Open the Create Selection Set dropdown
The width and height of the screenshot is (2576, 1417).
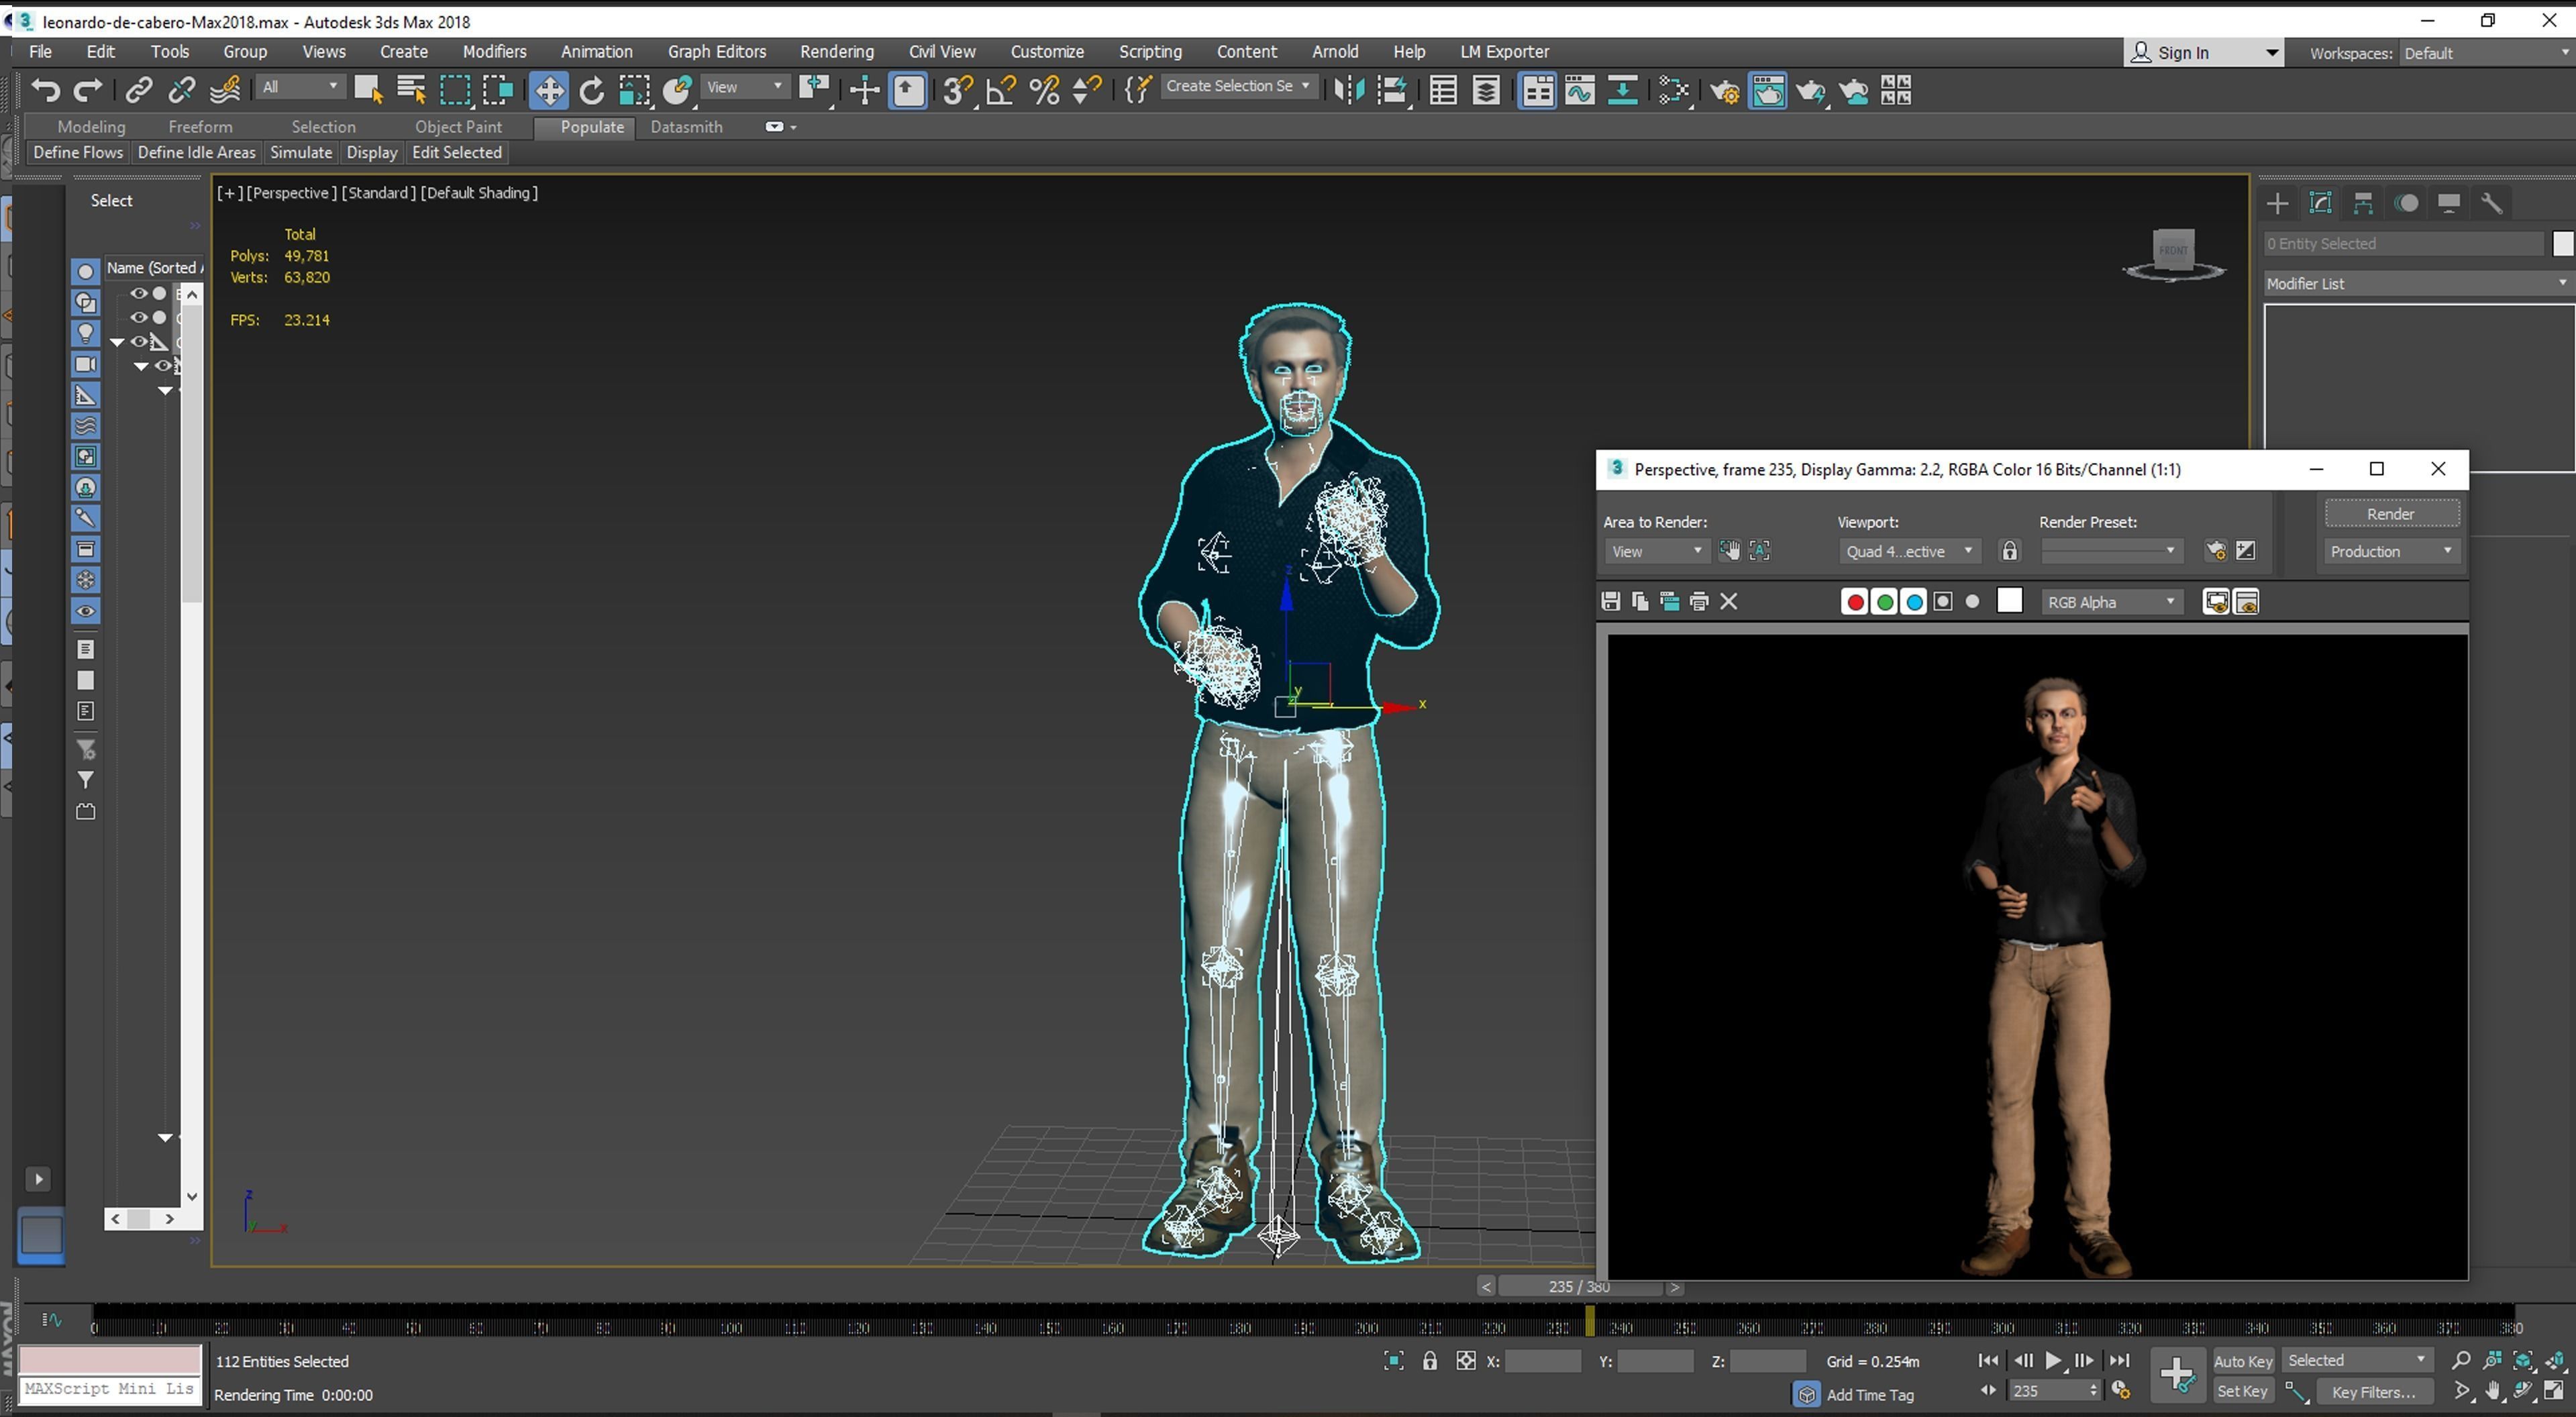1238,86
